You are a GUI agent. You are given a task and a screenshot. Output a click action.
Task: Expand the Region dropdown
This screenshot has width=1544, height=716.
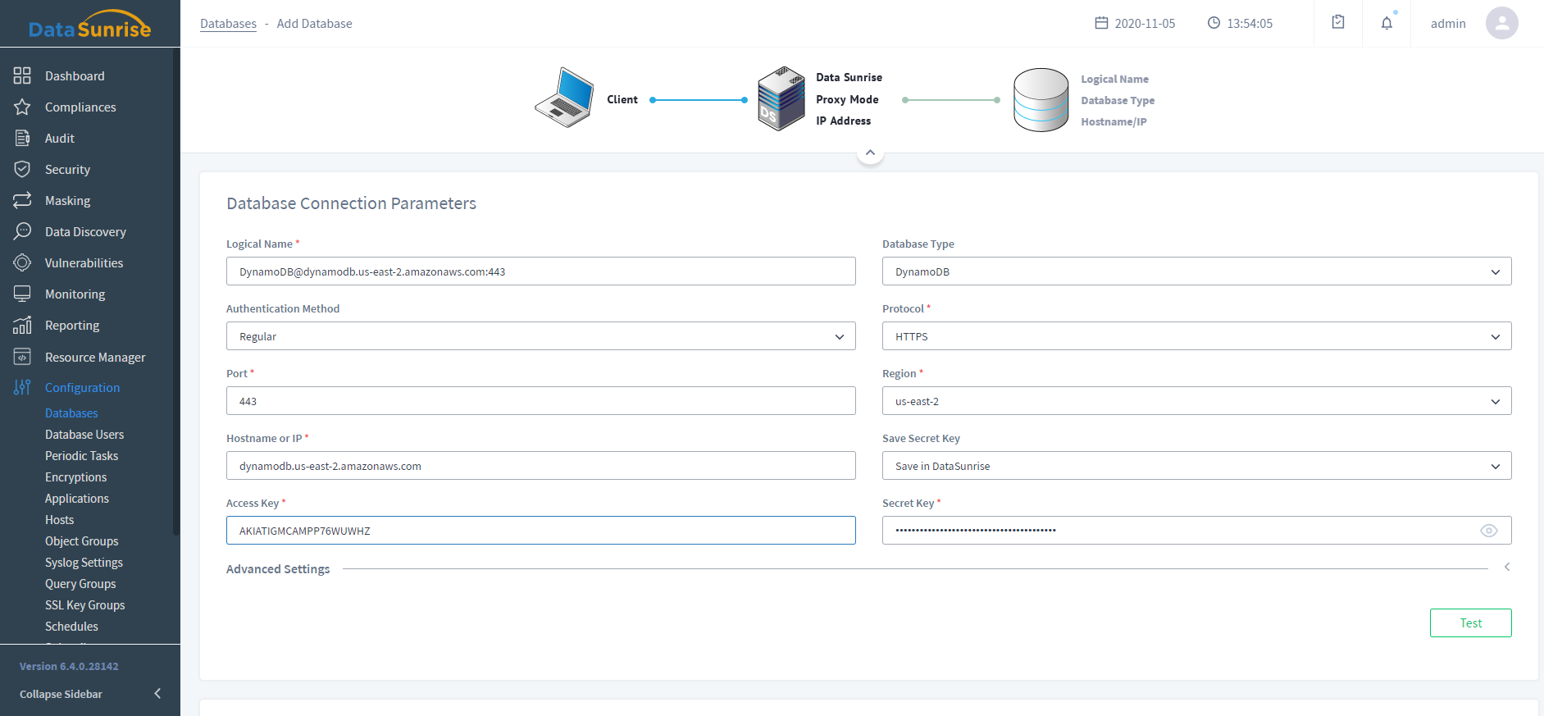(1196, 401)
